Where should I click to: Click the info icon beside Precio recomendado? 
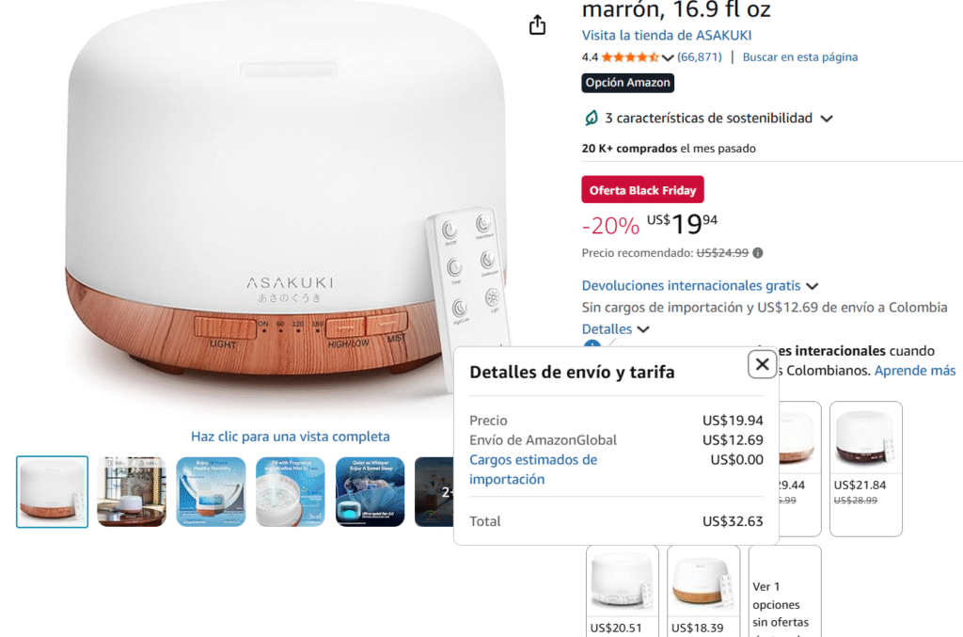[758, 253]
